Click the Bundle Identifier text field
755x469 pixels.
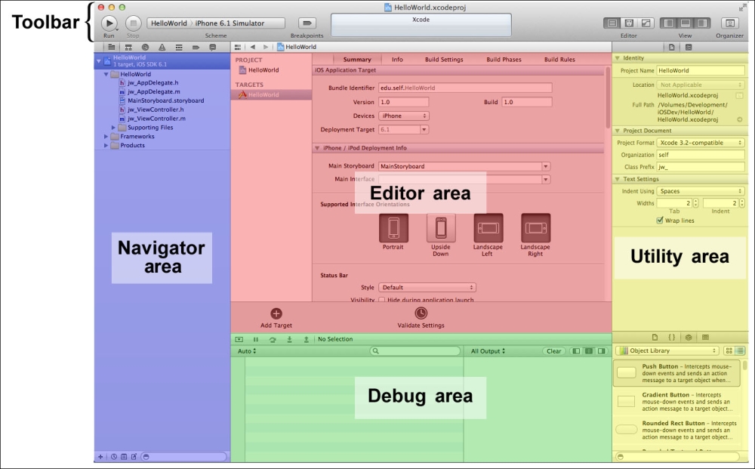465,88
